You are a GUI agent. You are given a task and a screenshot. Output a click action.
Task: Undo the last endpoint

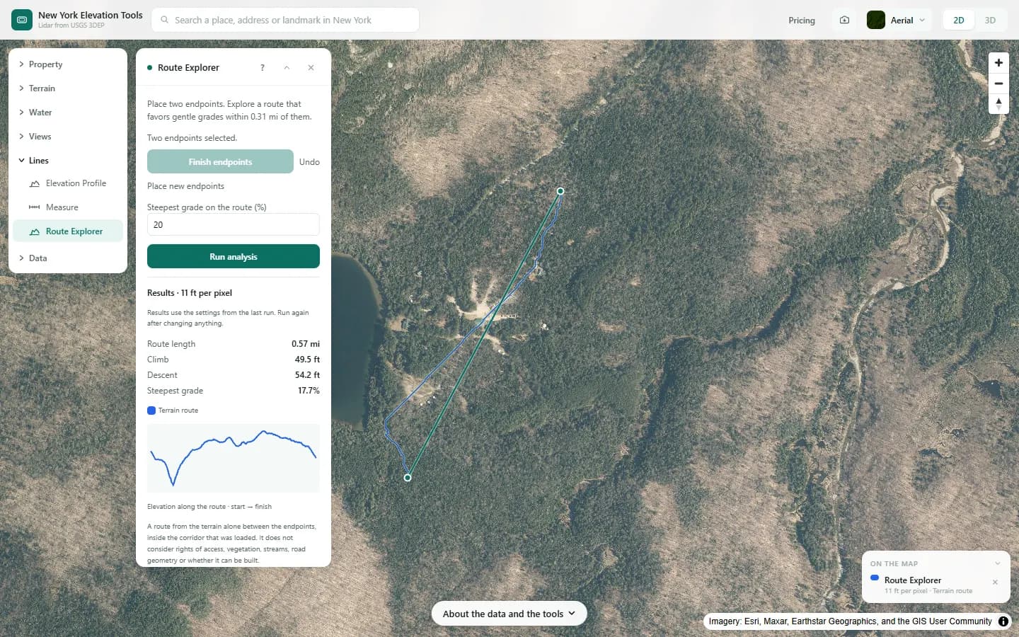pos(309,162)
